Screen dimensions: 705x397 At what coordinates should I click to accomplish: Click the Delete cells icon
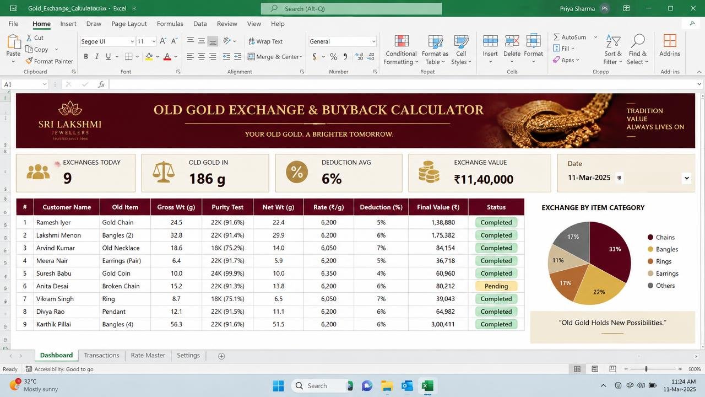tap(512, 41)
